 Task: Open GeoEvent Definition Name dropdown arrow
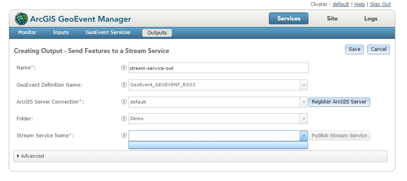point(304,85)
